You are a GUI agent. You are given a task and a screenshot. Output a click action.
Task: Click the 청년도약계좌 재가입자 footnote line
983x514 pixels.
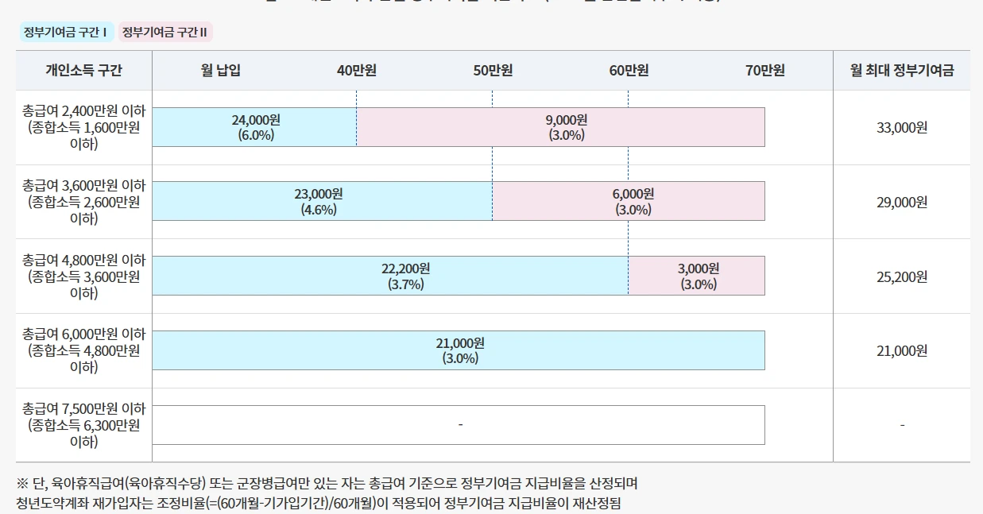[x=318, y=503]
